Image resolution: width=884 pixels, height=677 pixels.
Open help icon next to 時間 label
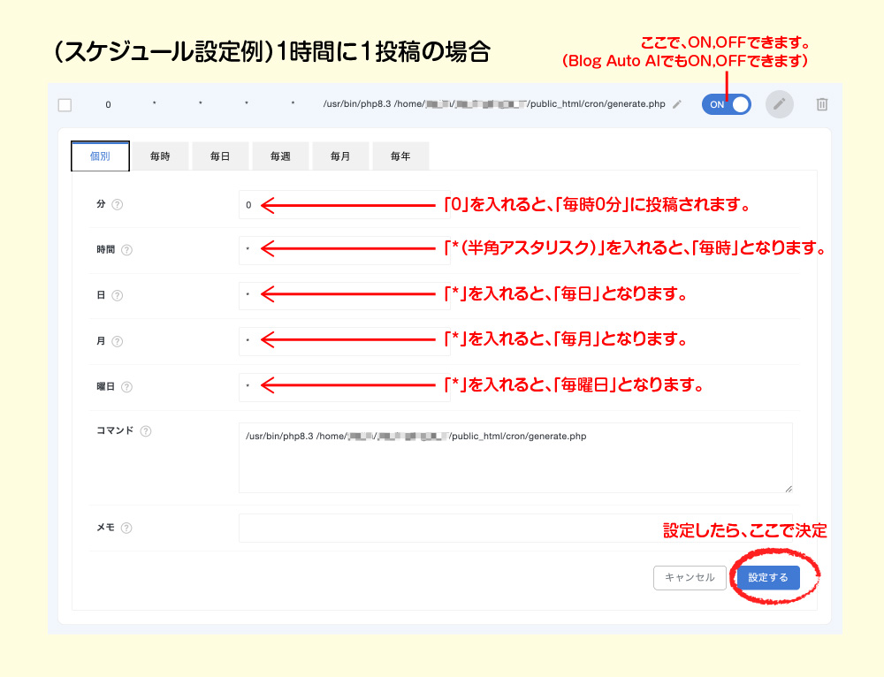(126, 250)
